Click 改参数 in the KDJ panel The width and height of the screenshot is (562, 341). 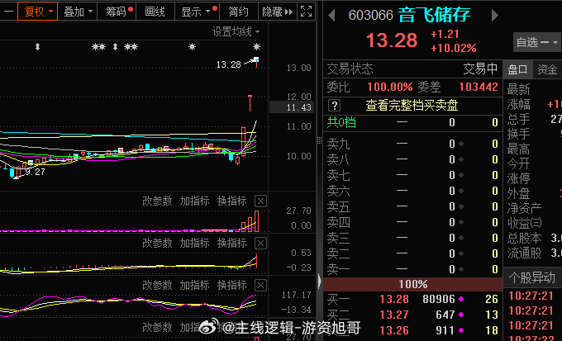coord(157,285)
